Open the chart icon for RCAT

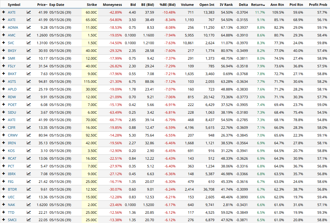[29, 158]
